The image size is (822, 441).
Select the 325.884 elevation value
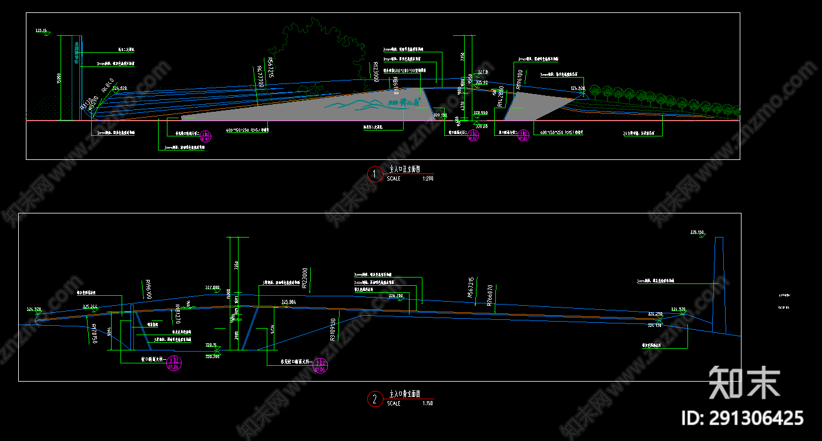coord(288,302)
